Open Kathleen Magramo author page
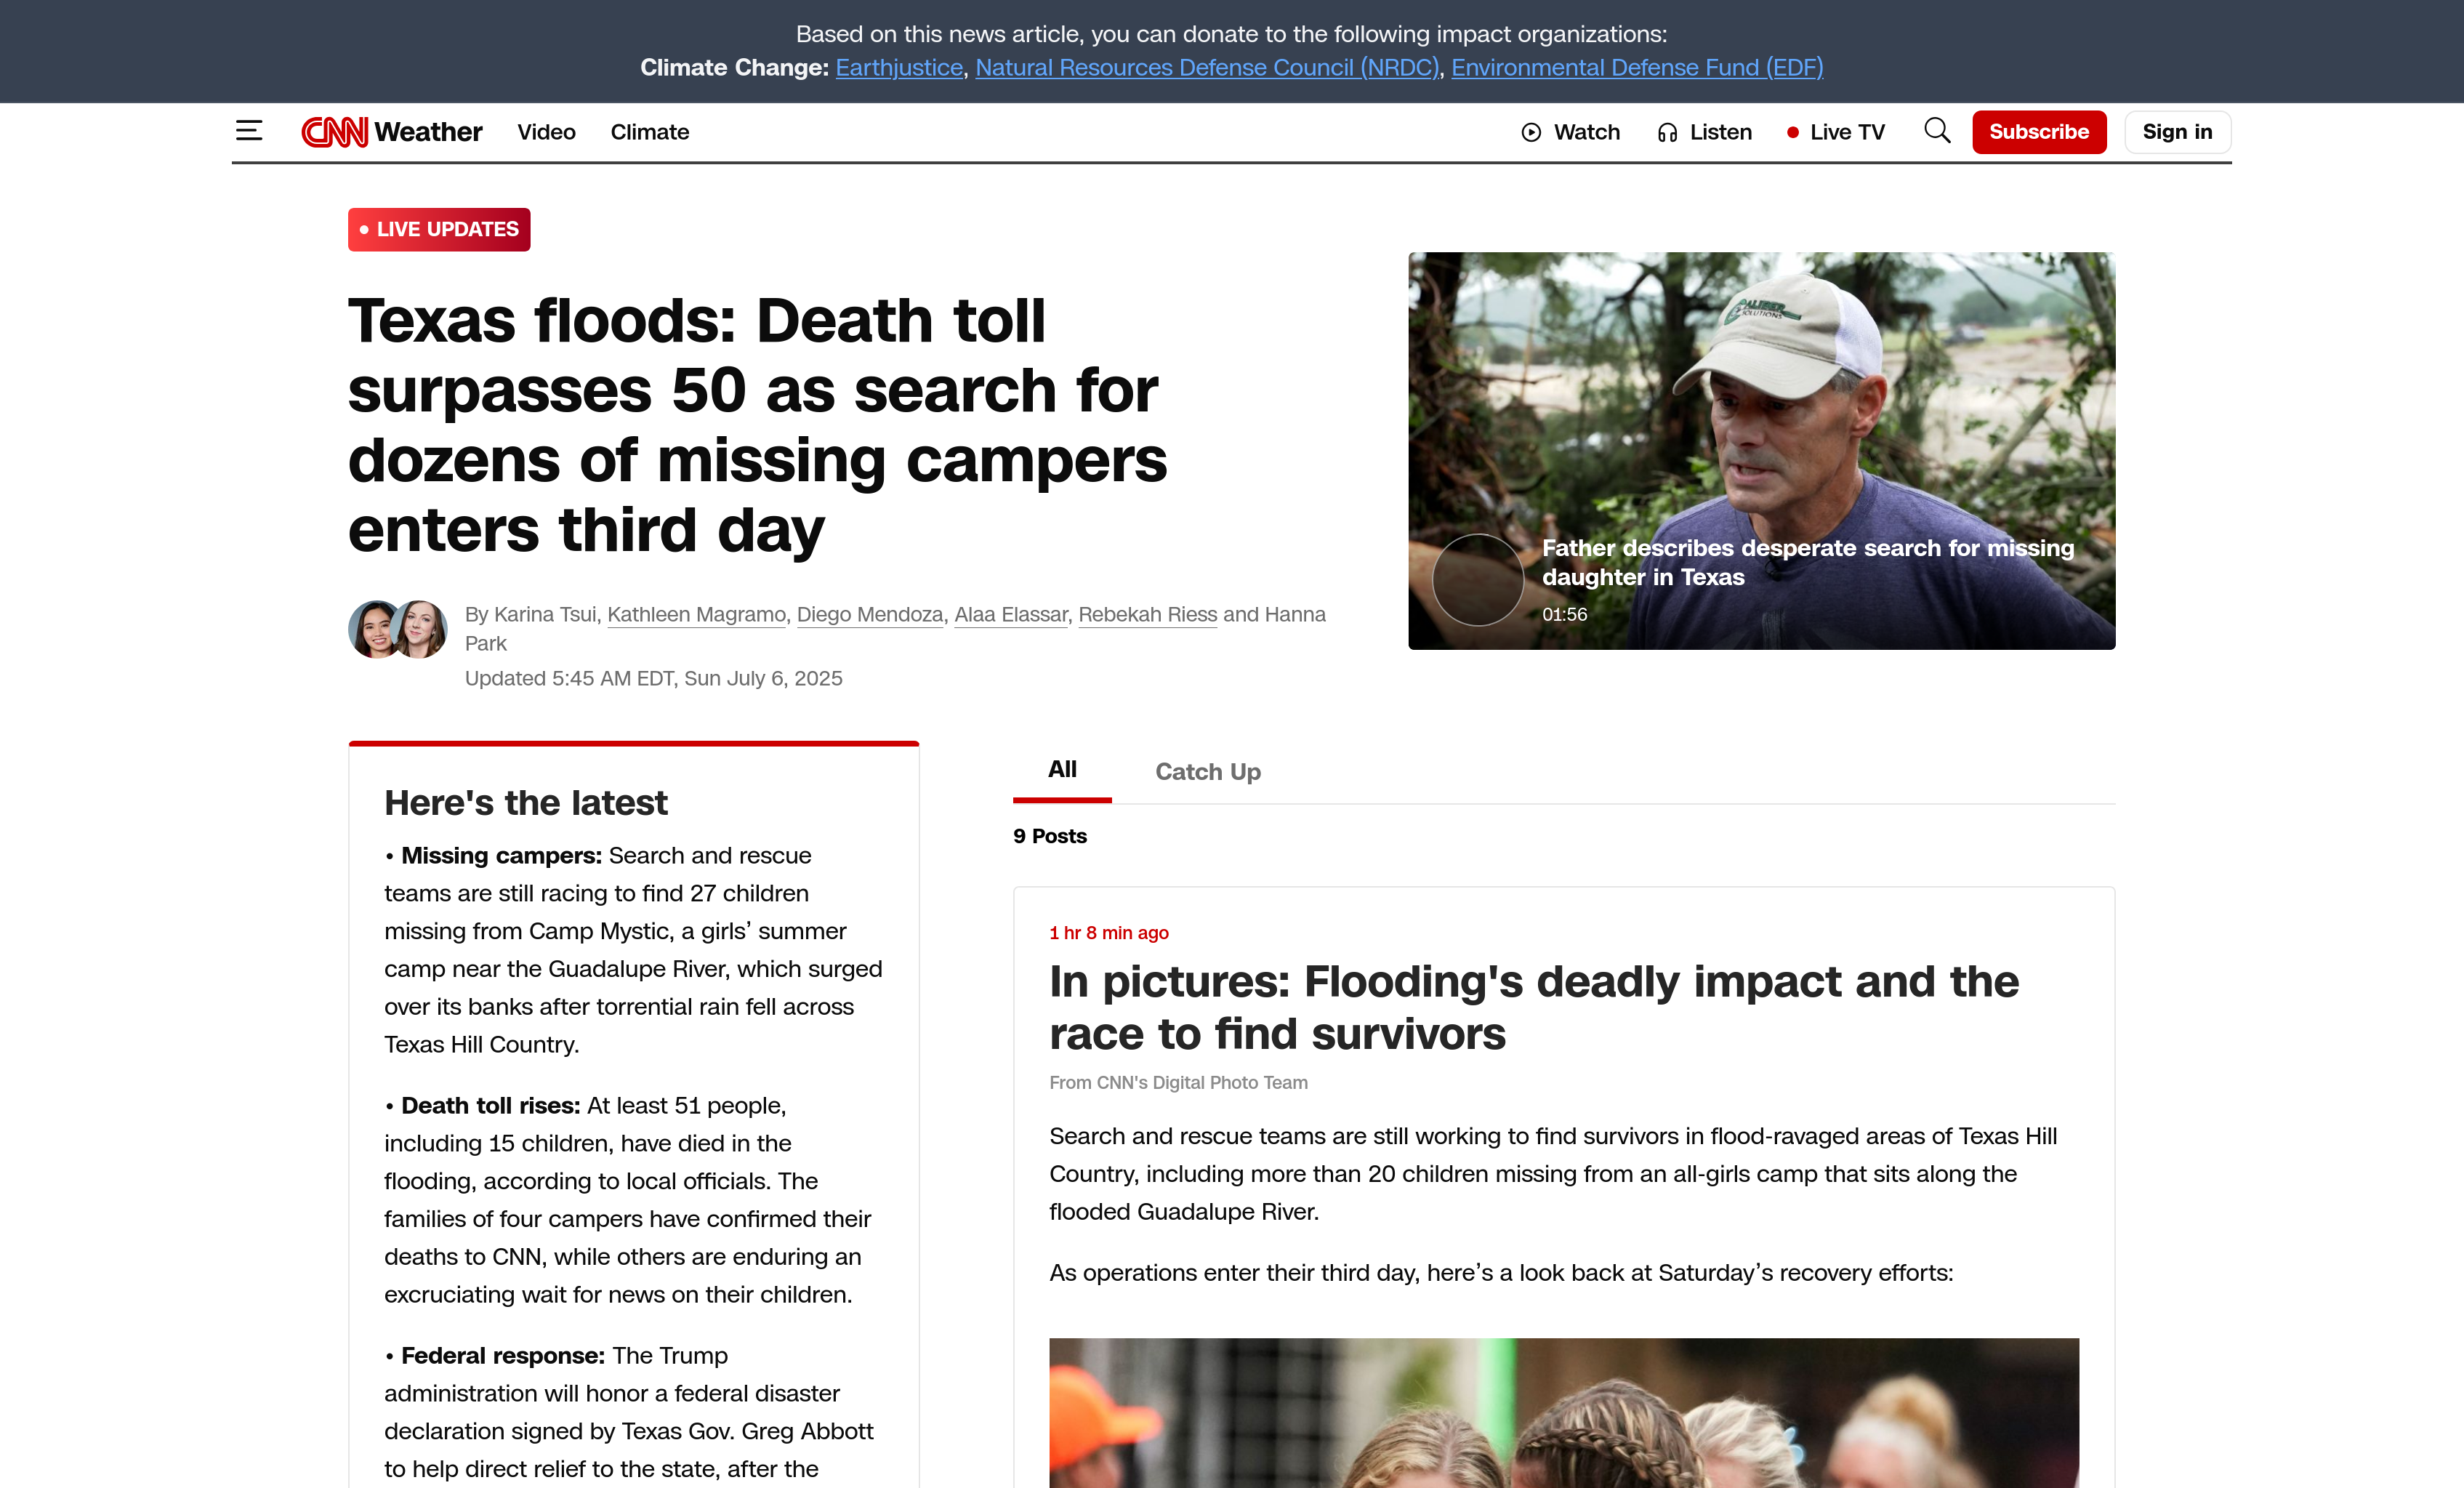Viewport: 2464px width, 1488px height. click(696, 614)
